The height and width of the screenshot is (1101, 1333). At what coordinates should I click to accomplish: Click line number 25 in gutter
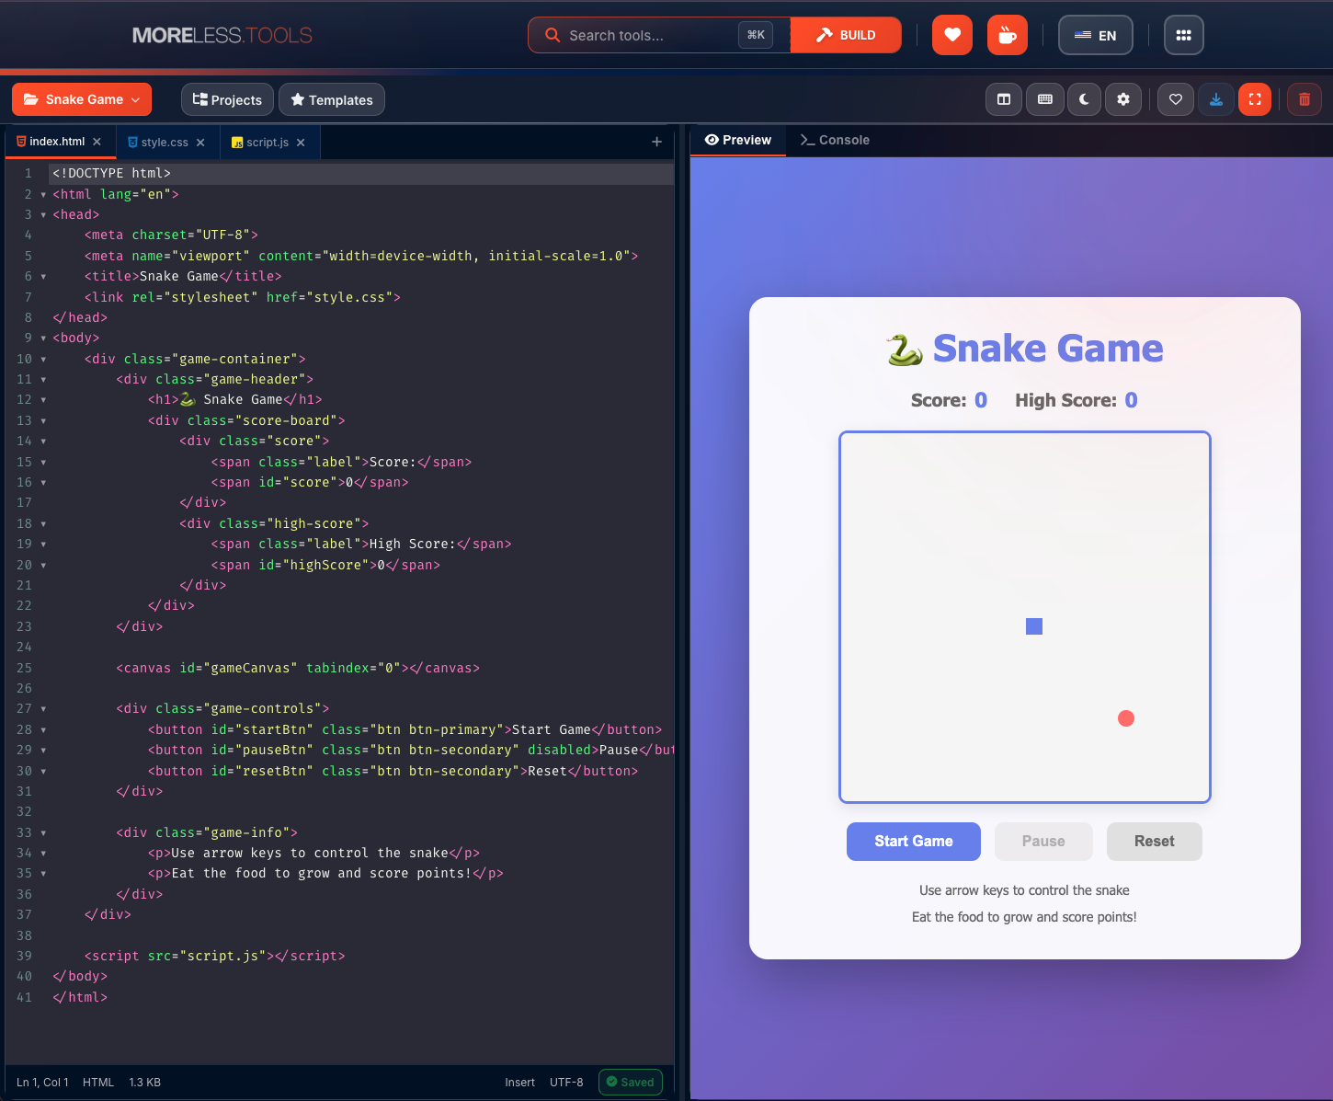pos(25,669)
